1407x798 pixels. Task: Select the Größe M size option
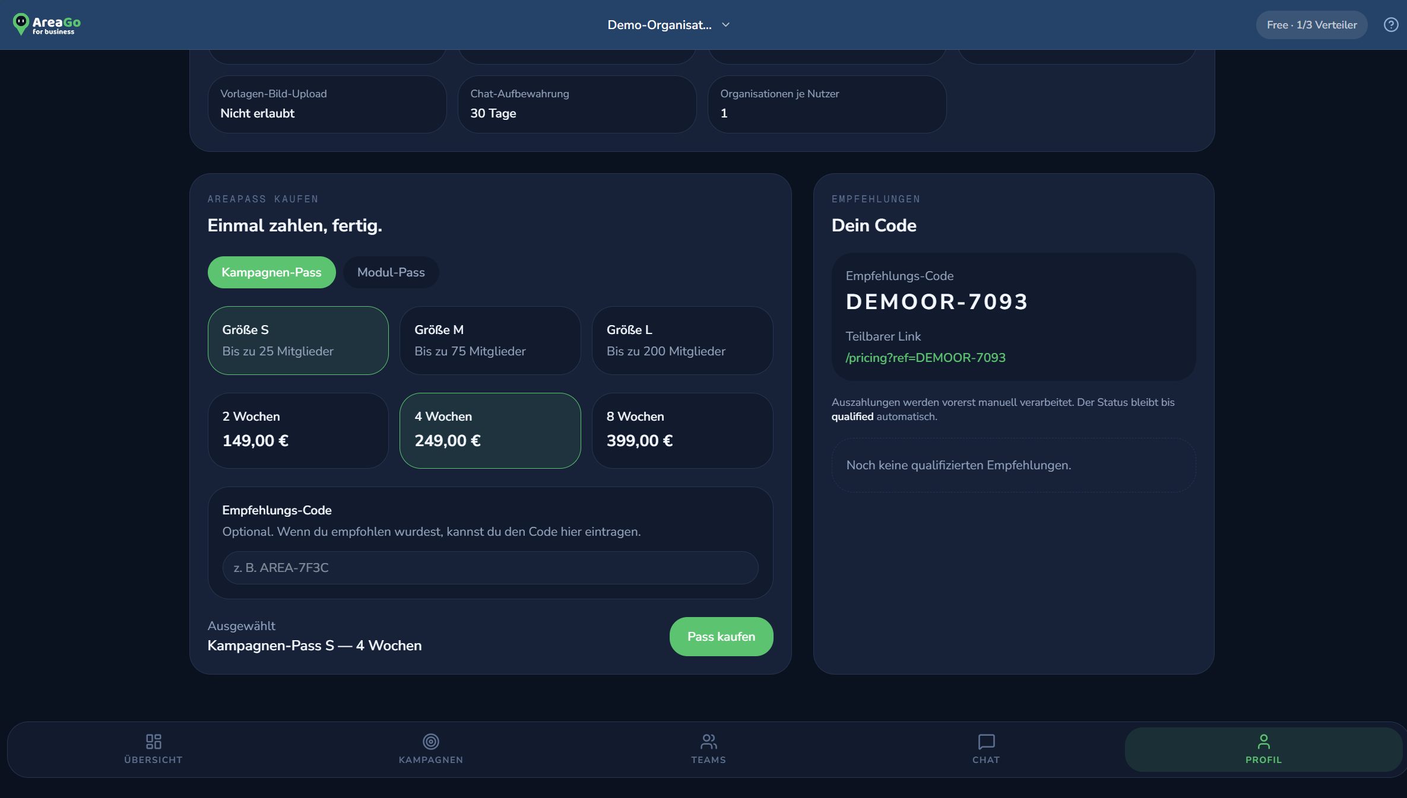coord(490,341)
